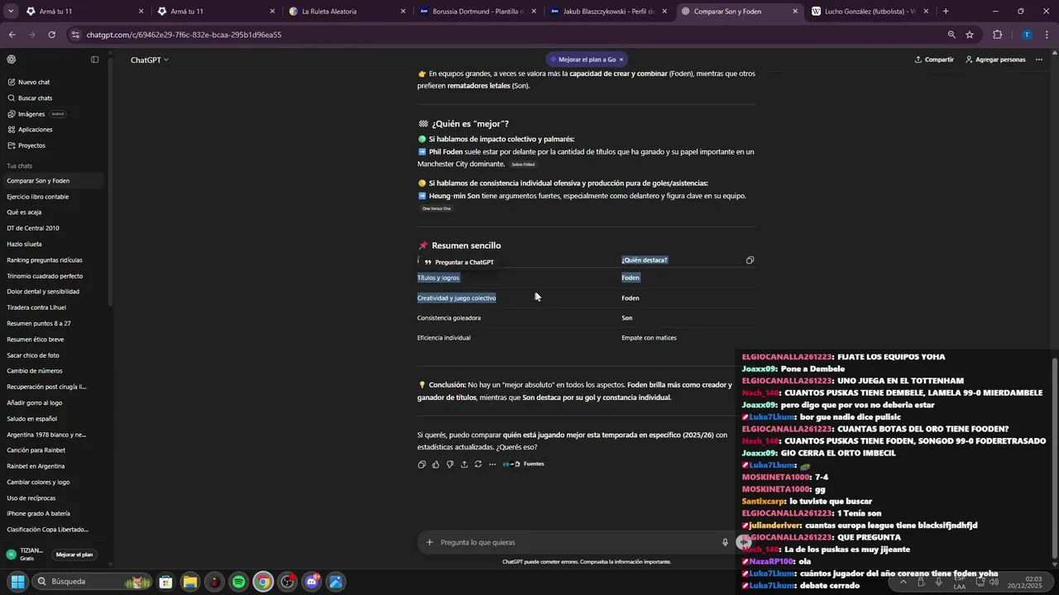Switch to the Lucho González (futbolista) tab
1059x595 pixels.
pos(870,12)
